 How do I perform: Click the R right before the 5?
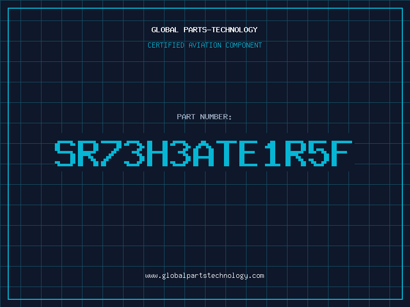(295, 153)
